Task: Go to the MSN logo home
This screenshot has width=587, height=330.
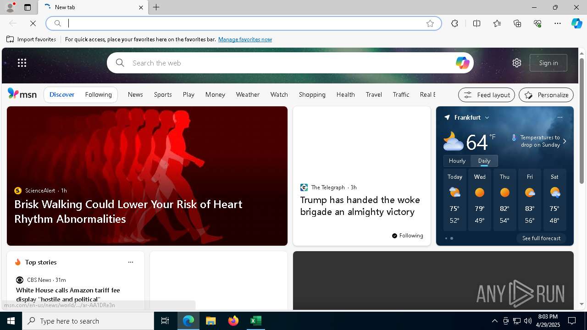Action: 22,94
